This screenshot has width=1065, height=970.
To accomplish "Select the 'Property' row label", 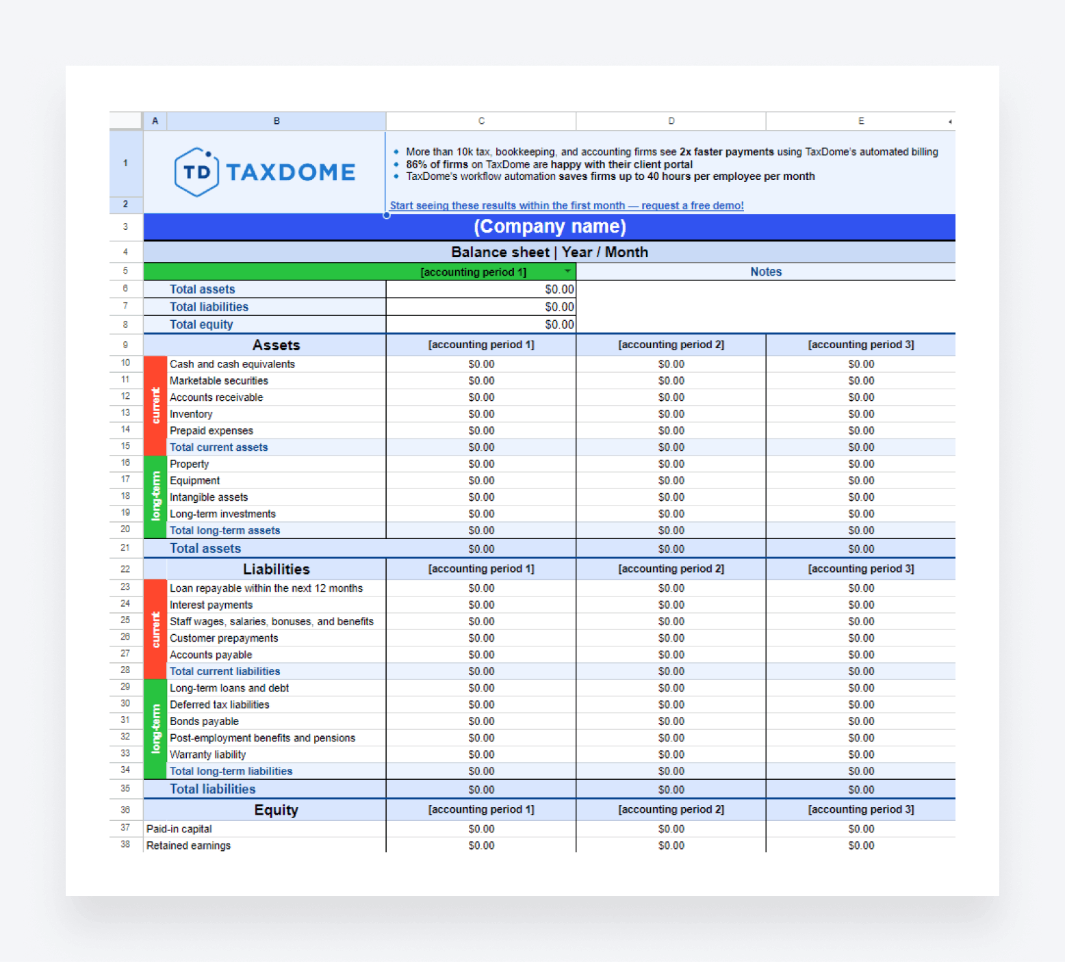I will tap(190, 464).
